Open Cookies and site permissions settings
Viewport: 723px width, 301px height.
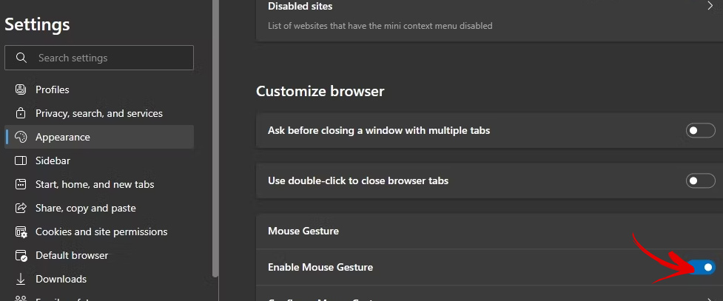pos(99,232)
